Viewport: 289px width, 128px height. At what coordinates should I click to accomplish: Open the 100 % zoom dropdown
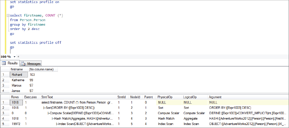[x=14, y=57]
